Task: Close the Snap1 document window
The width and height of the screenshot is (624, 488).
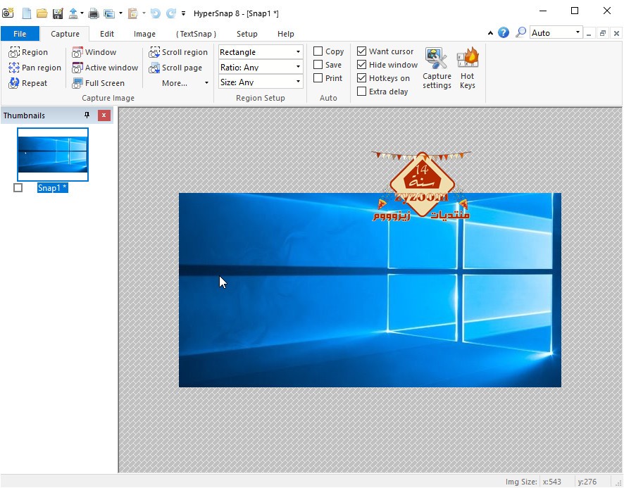Action: (616, 34)
